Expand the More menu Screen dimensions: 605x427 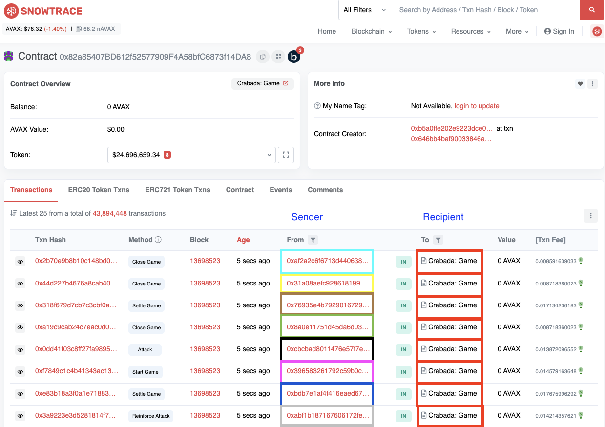(x=517, y=31)
